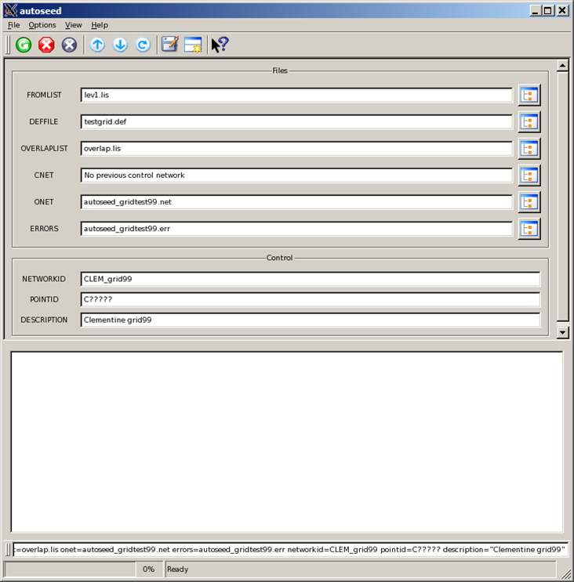The width and height of the screenshot is (574, 582).
Task: Click the gray Exit icon in toolbar
Action: pyautogui.click(x=70, y=45)
